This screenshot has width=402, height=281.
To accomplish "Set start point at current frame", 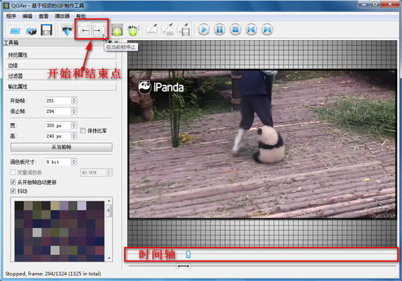I will [84, 30].
